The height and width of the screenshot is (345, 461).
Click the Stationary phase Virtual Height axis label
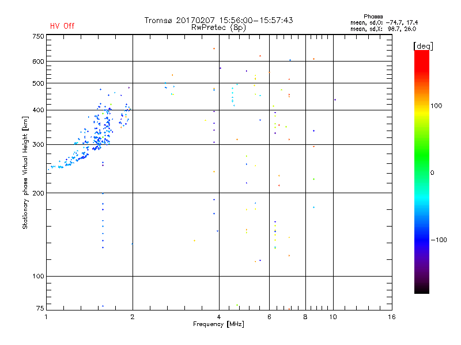[25, 172]
